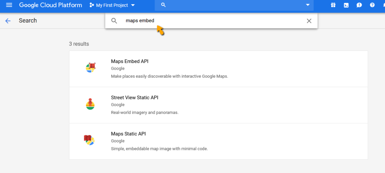
Task: Expand the My First Project selector
Action: [x=112, y=5]
